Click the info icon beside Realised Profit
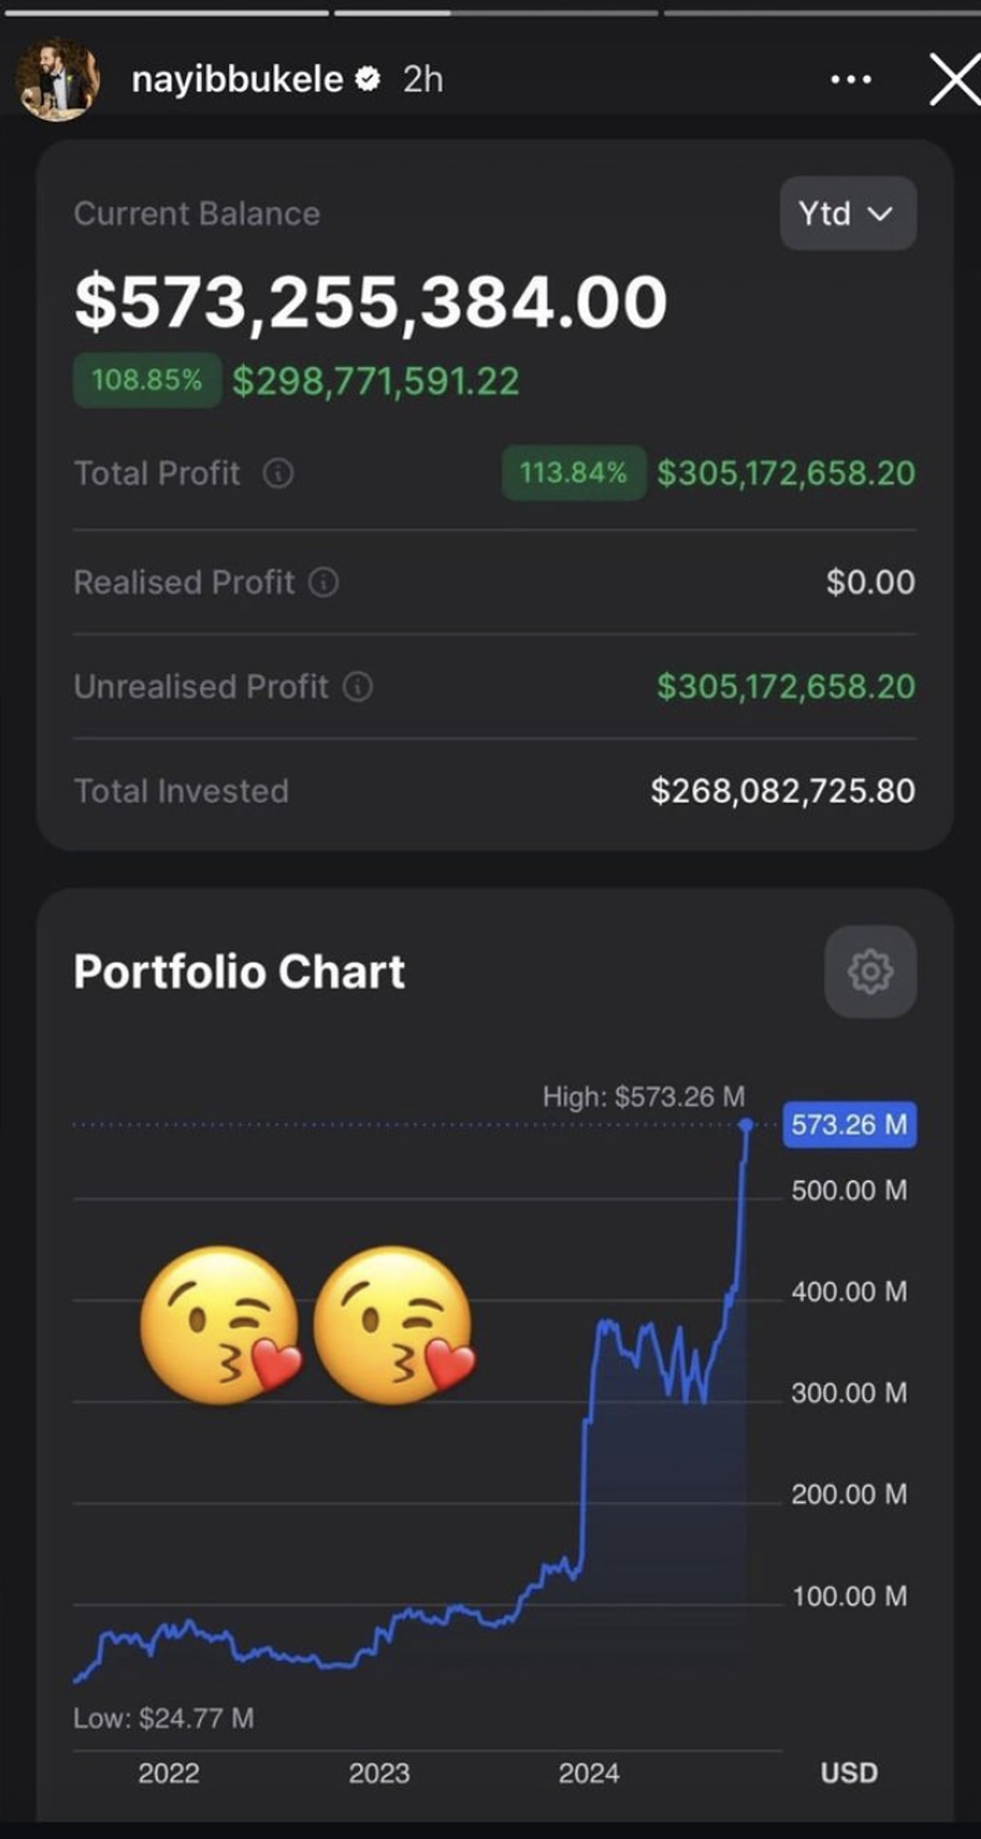The image size is (981, 1839). (x=324, y=582)
